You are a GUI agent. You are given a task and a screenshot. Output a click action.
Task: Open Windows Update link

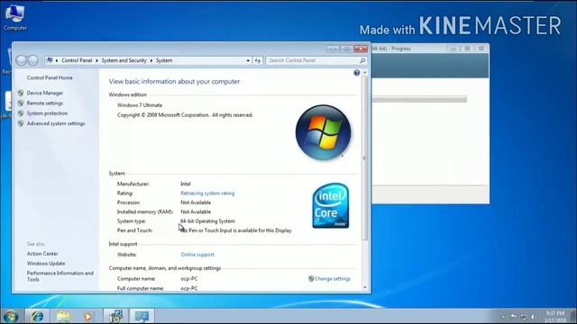point(46,264)
